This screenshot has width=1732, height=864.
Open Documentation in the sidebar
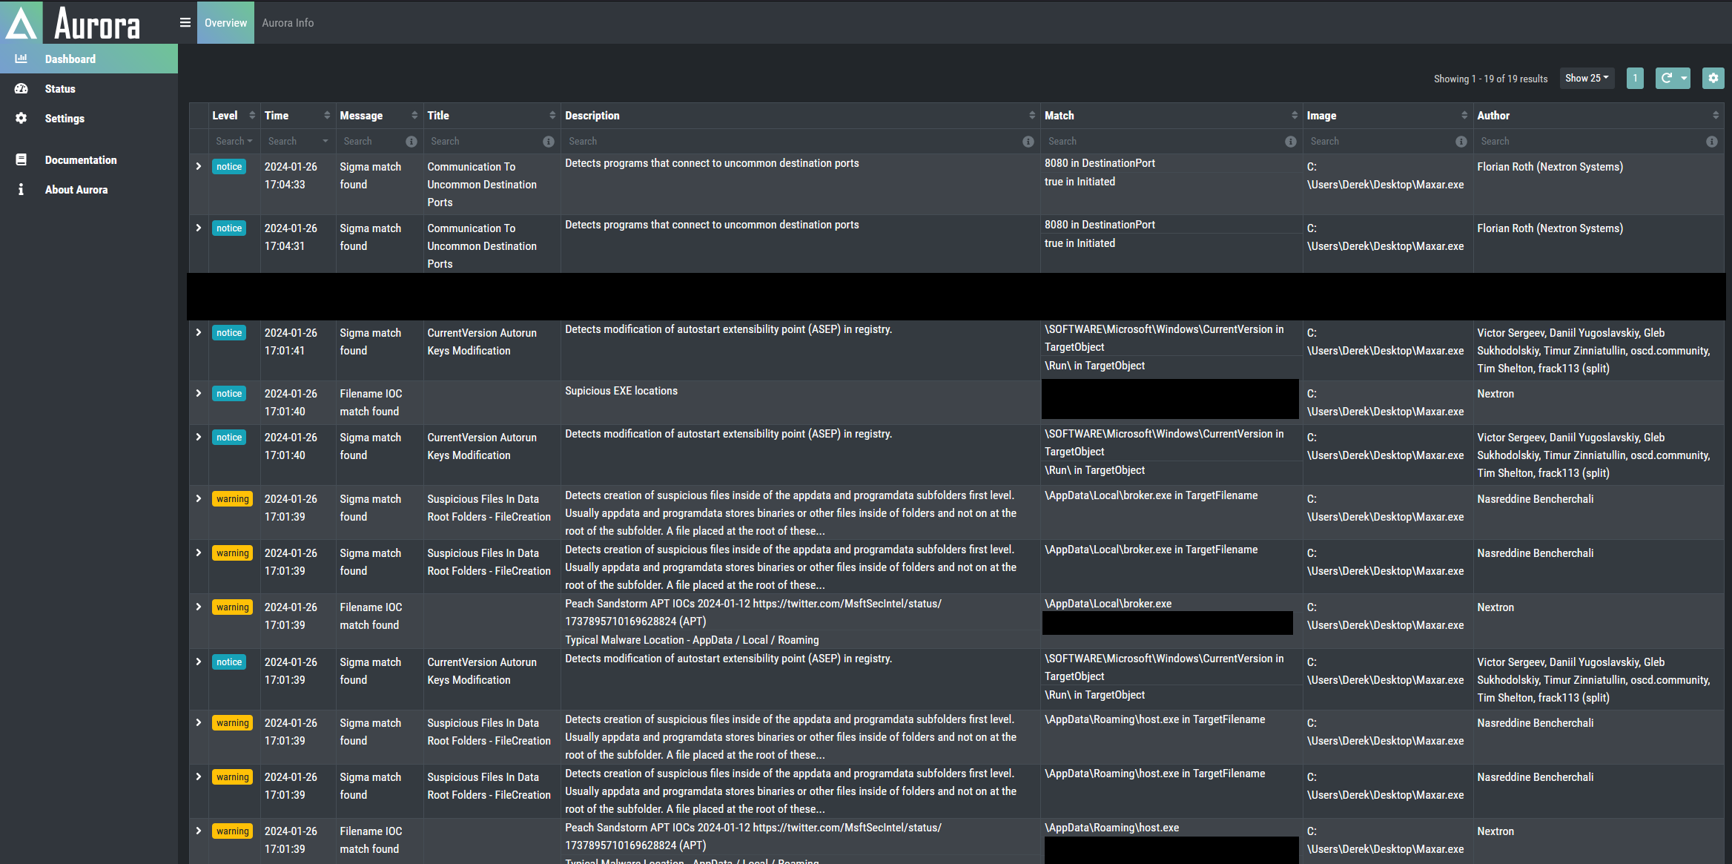pyautogui.click(x=81, y=160)
